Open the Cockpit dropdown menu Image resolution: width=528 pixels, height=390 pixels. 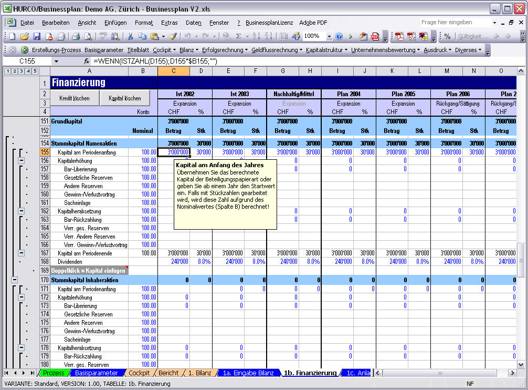tap(164, 50)
